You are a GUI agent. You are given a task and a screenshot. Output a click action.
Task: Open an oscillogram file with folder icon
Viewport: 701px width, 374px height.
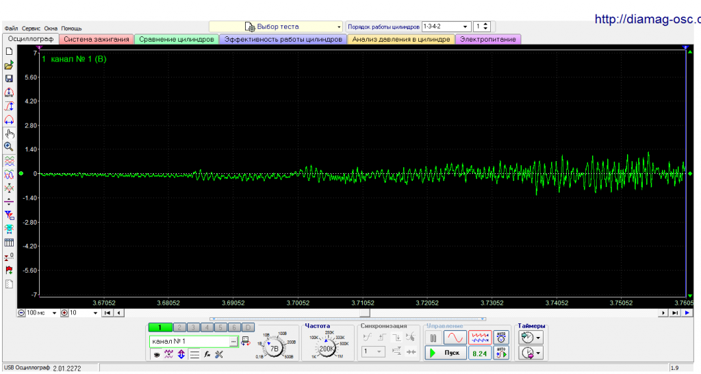click(9, 65)
